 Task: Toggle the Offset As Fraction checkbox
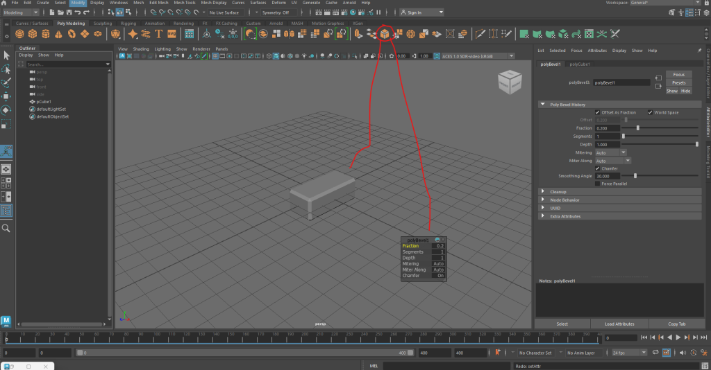point(598,112)
